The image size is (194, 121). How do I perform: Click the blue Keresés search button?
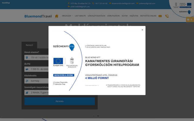tap(60, 101)
